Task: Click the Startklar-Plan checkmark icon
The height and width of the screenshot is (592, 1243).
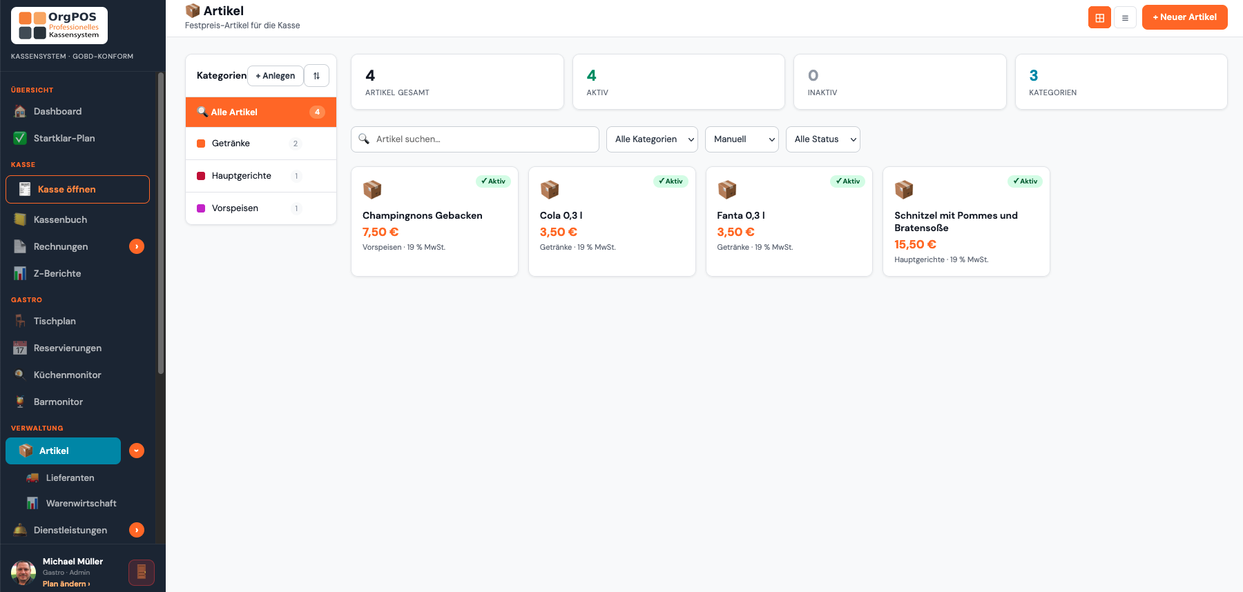Action: pyautogui.click(x=20, y=138)
